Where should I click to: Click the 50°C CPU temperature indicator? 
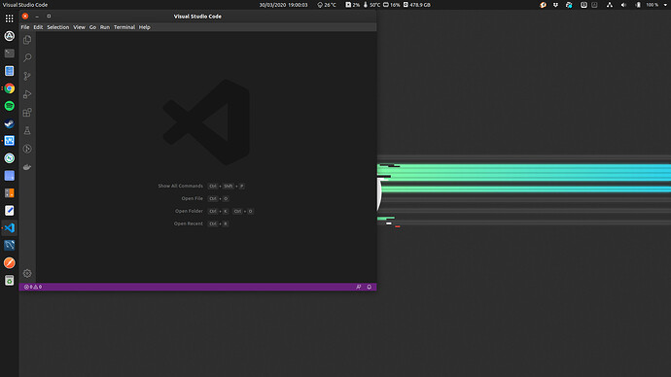[x=371, y=5]
